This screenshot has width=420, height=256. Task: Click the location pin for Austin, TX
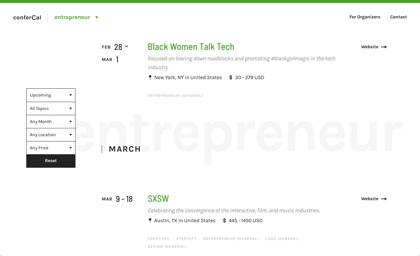(x=150, y=221)
